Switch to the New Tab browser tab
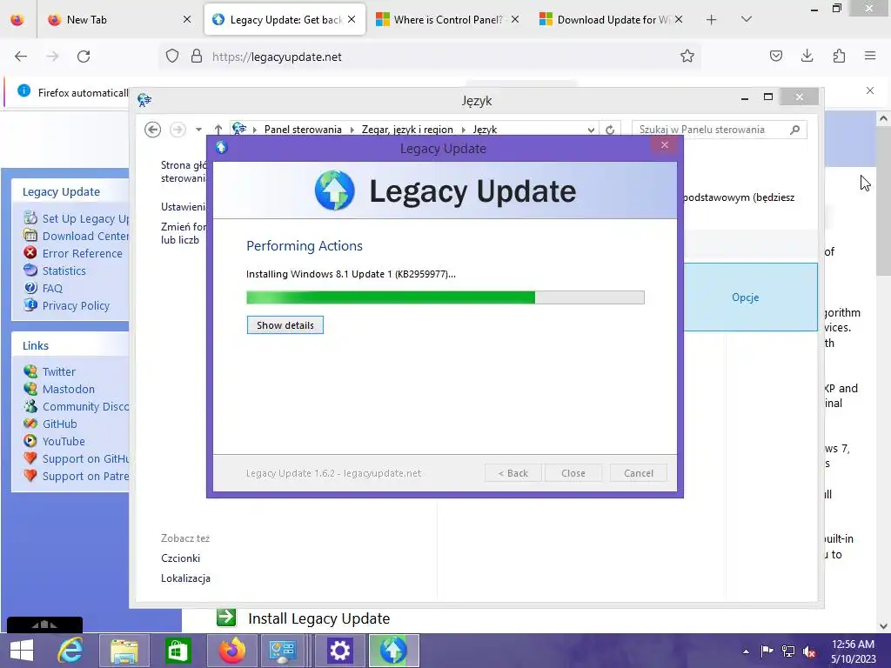Image resolution: width=891 pixels, height=668 pixels. coord(118,20)
